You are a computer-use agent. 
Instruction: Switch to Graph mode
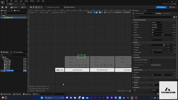pos(172,7)
